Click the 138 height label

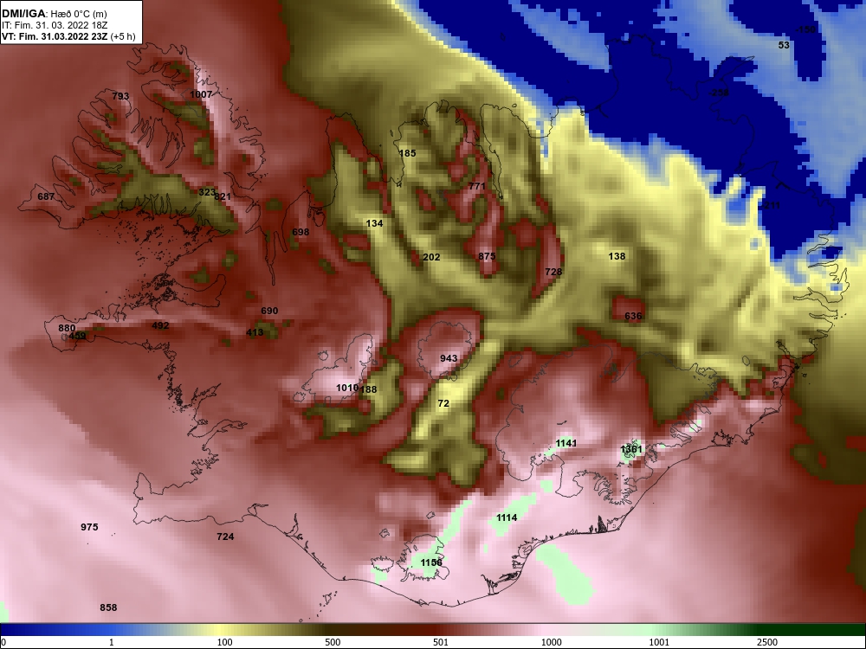point(617,256)
